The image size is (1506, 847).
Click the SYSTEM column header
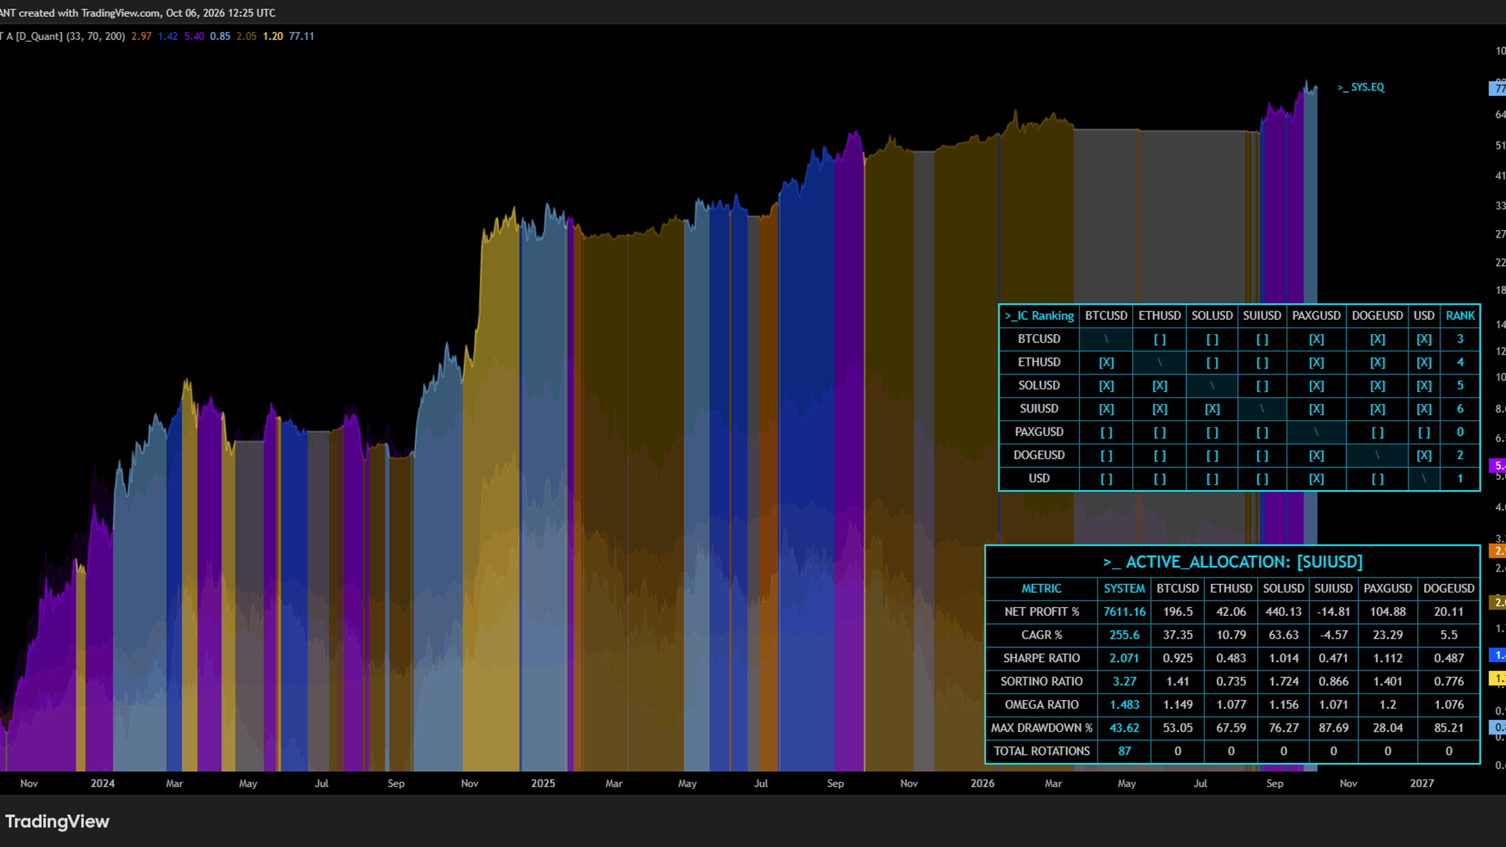point(1124,588)
